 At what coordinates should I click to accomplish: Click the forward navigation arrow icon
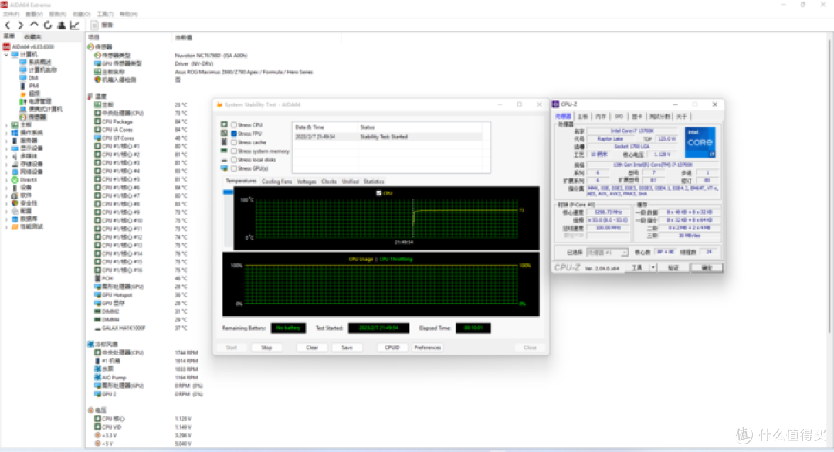tap(21, 25)
